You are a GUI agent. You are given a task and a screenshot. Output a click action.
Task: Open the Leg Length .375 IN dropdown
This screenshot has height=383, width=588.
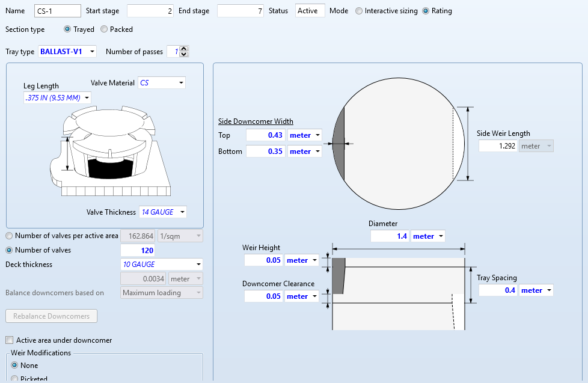tap(87, 98)
